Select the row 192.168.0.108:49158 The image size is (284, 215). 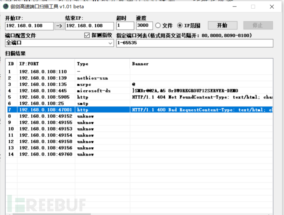click(x=140, y=141)
